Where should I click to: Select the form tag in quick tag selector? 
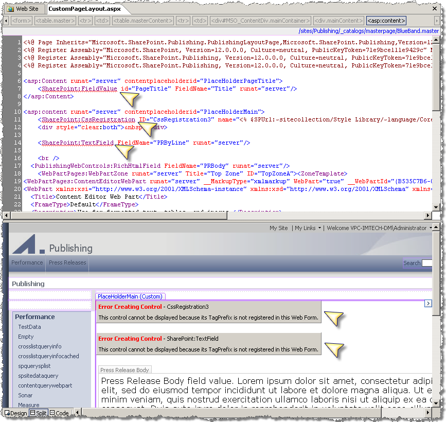click(x=21, y=21)
